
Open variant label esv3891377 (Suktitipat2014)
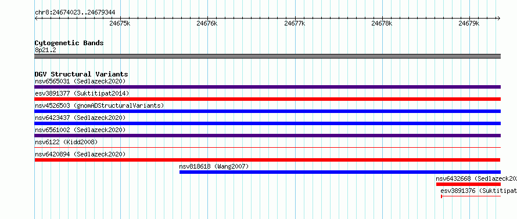pos(82,93)
